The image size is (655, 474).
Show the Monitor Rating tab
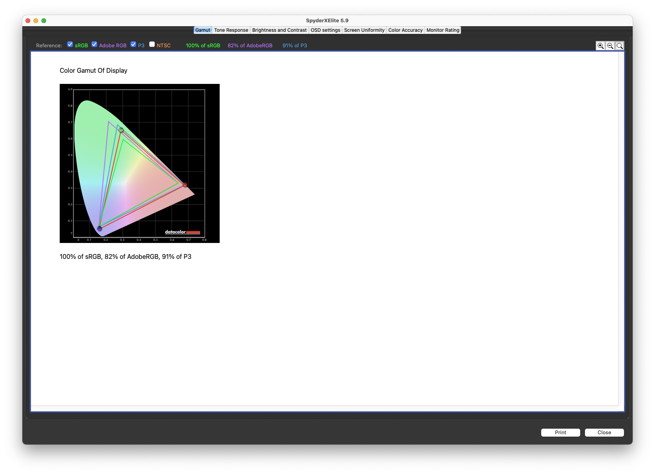[x=443, y=30]
